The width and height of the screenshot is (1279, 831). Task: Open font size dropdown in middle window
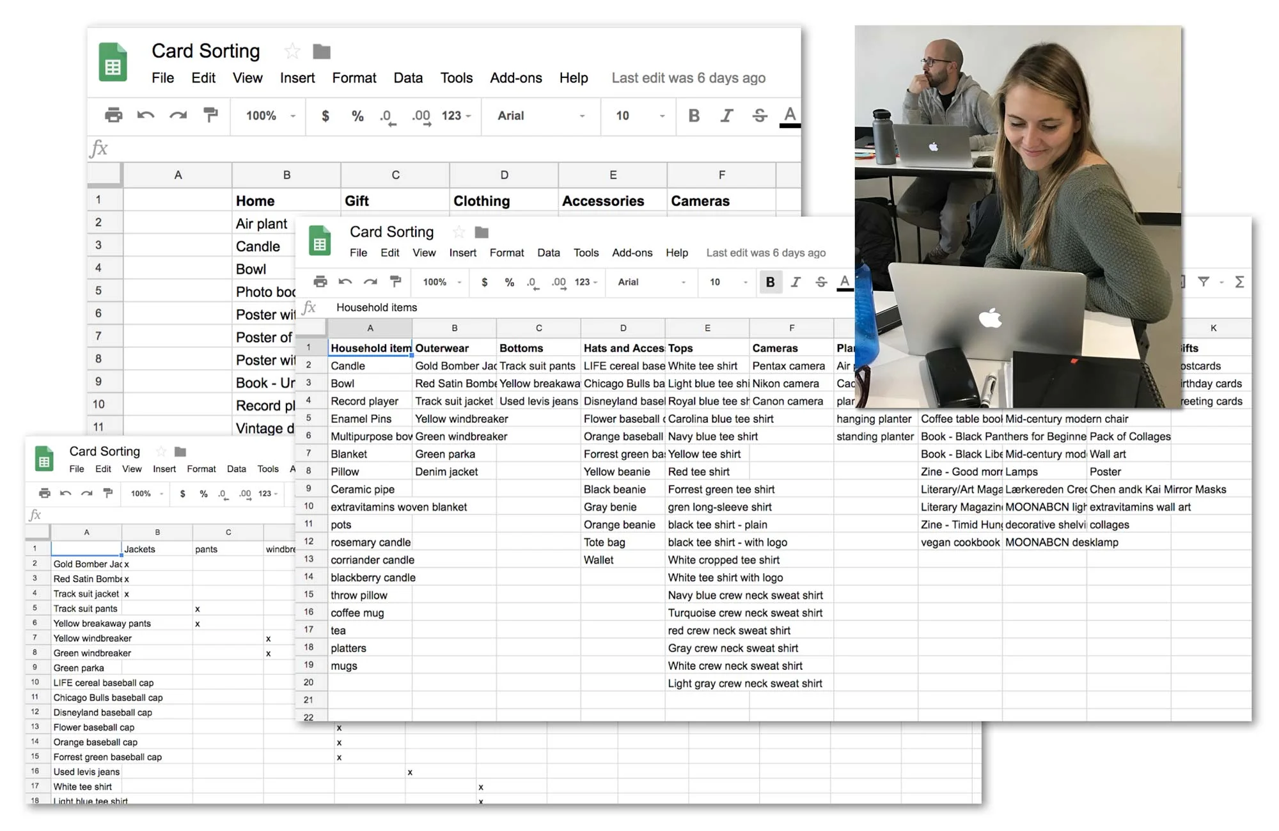[x=728, y=282]
